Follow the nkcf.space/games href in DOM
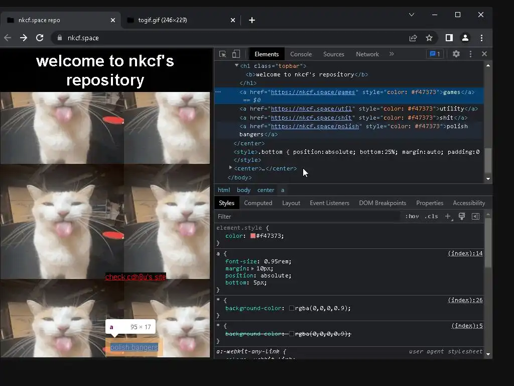 (313, 92)
